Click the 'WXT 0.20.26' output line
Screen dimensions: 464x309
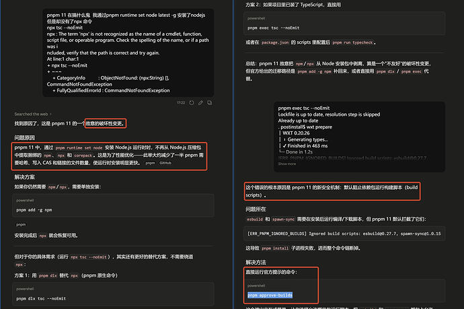coord(296,133)
